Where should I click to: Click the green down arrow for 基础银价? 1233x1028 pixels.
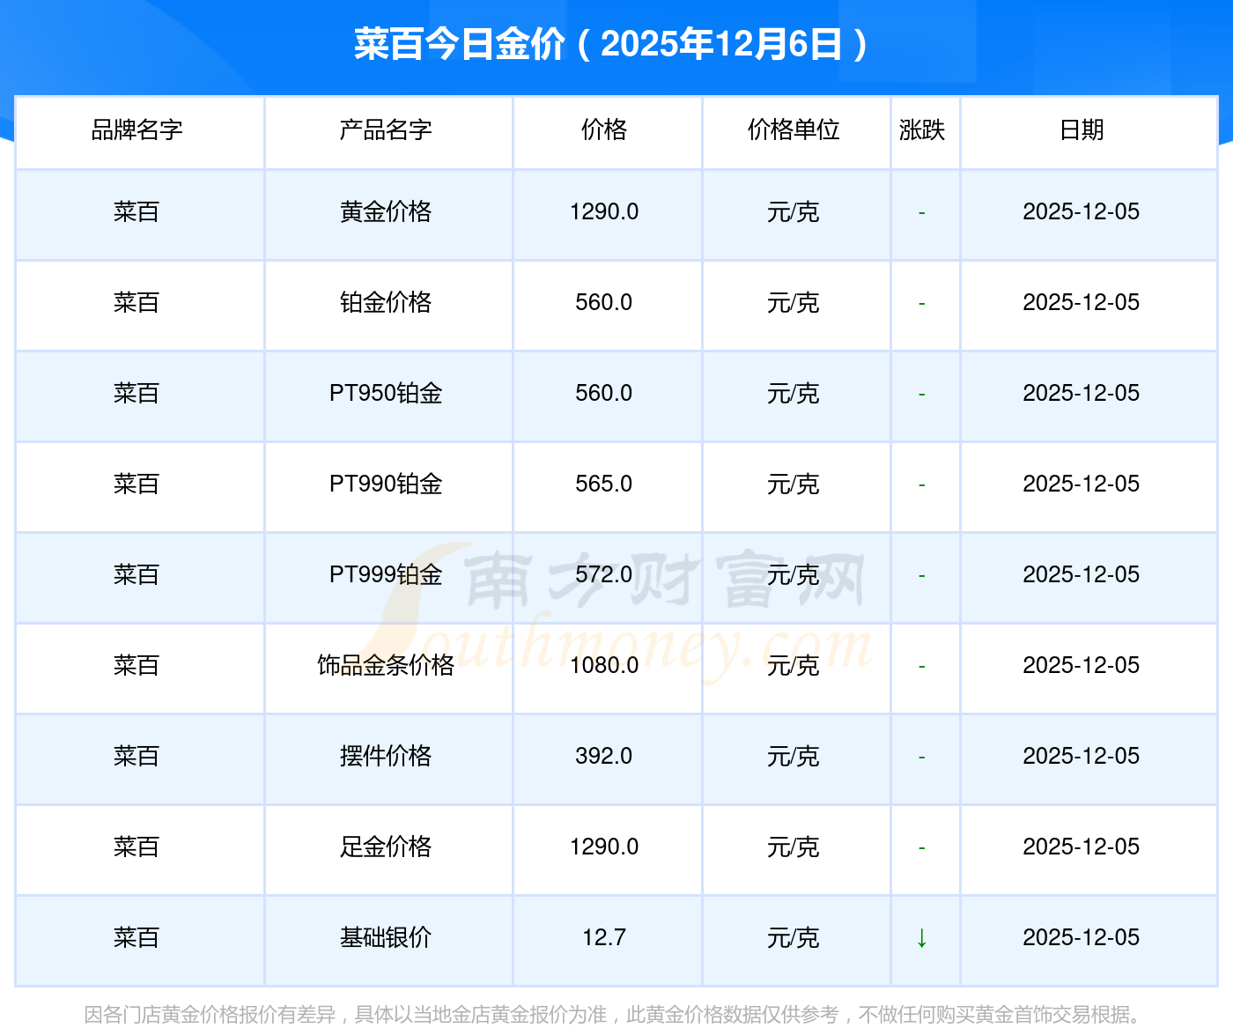pyautogui.click(x=921, y=938)
